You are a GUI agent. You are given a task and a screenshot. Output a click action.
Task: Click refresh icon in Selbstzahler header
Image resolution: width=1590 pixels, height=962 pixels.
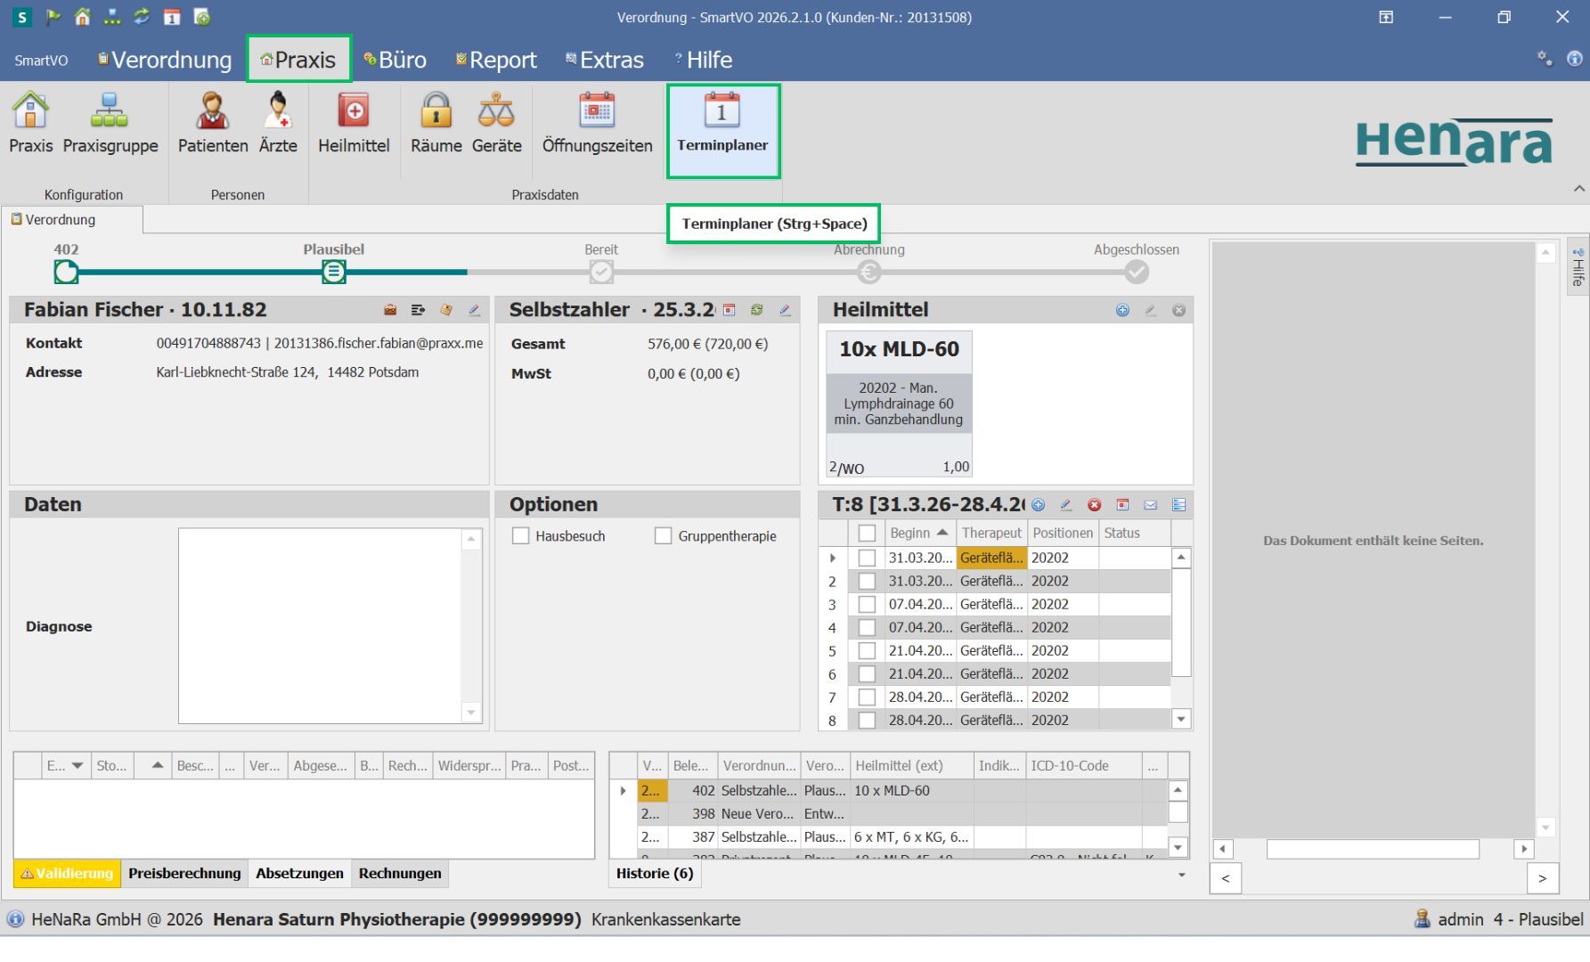(x=756, y=310)
